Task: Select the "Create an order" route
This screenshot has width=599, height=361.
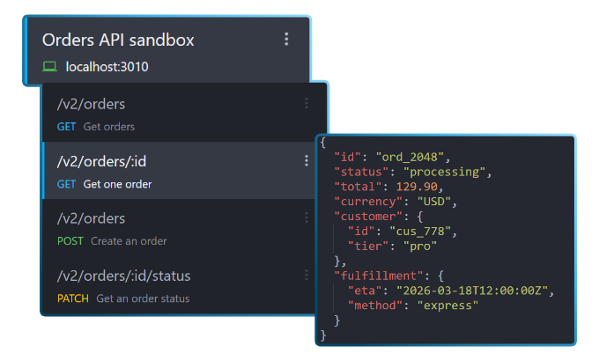Action: [x=128, y=241]
